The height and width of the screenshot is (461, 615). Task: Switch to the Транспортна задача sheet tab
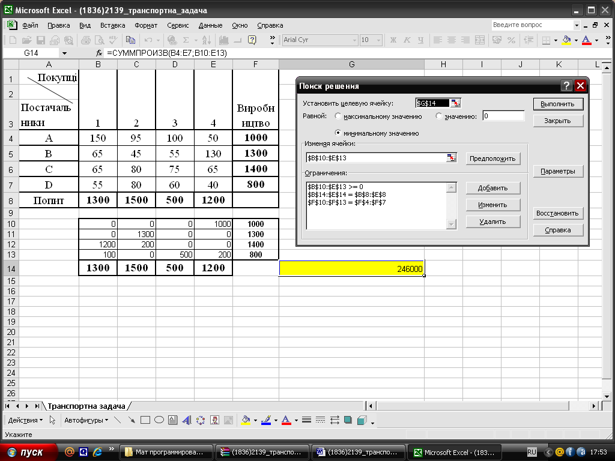(86, 406)
